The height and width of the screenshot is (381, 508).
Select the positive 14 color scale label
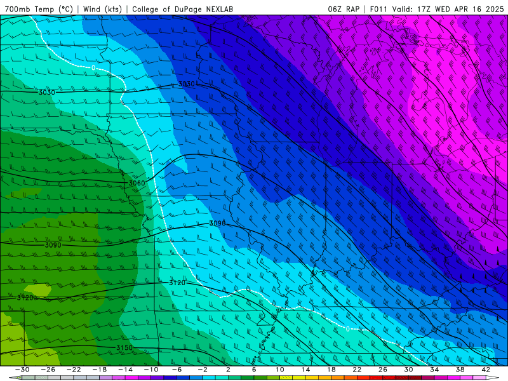tap(305, 370)
